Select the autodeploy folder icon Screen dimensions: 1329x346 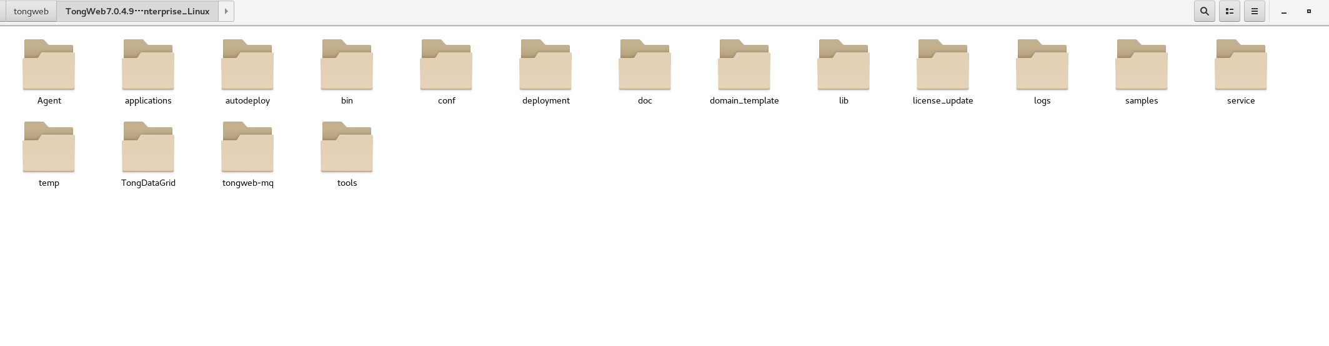pyautogui.click(x=247, y=64)
